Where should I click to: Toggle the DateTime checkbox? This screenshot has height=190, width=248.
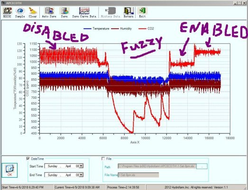point(28,159)
